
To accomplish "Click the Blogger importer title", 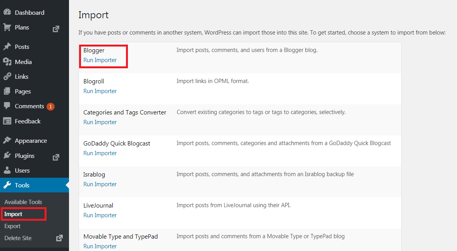I will coord(94,50).
